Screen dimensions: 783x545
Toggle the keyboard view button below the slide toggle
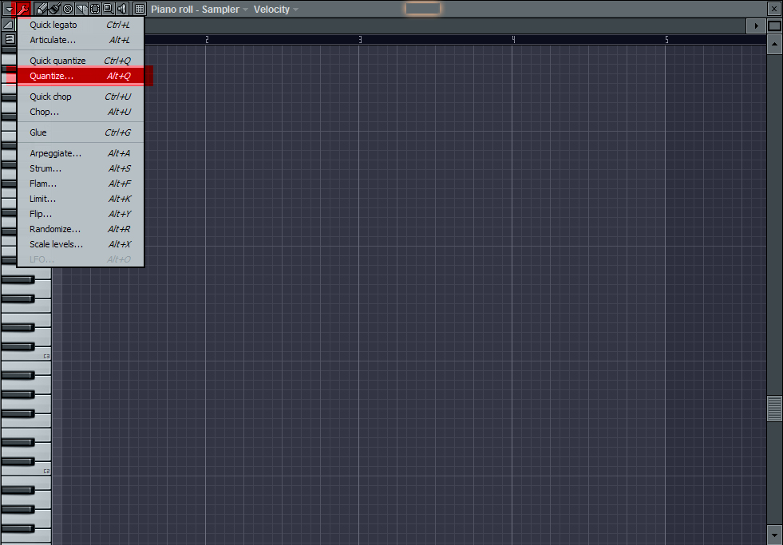(10, 39)
